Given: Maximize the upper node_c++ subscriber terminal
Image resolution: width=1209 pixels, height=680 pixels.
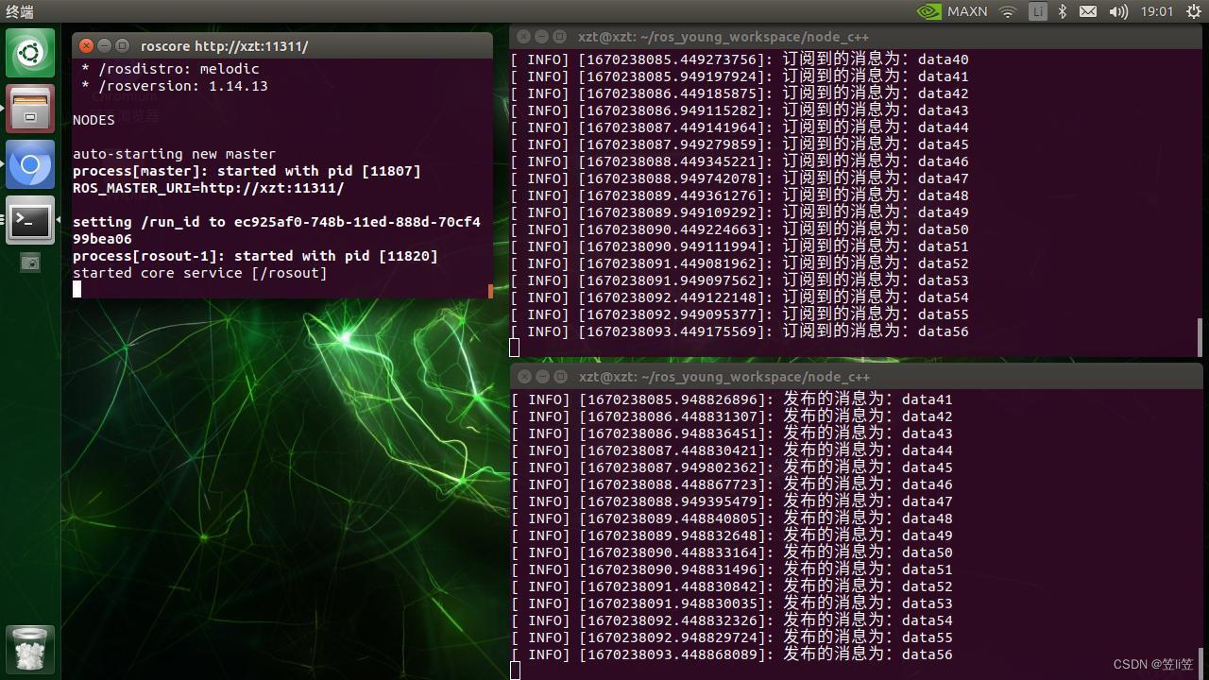Looking at the screenshot, I should click(x=560, y=37).
